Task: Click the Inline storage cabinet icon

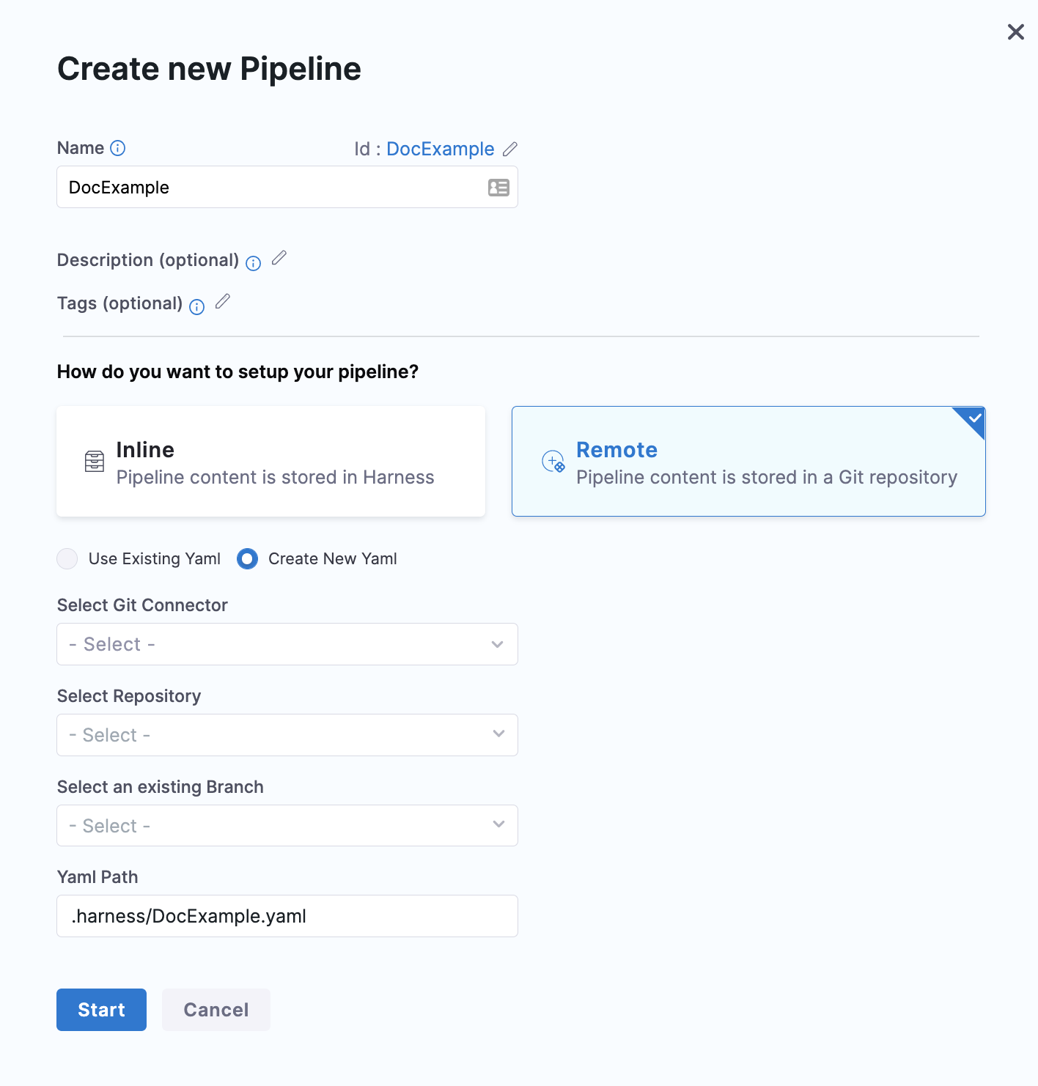Action: (x=95, y=462)
